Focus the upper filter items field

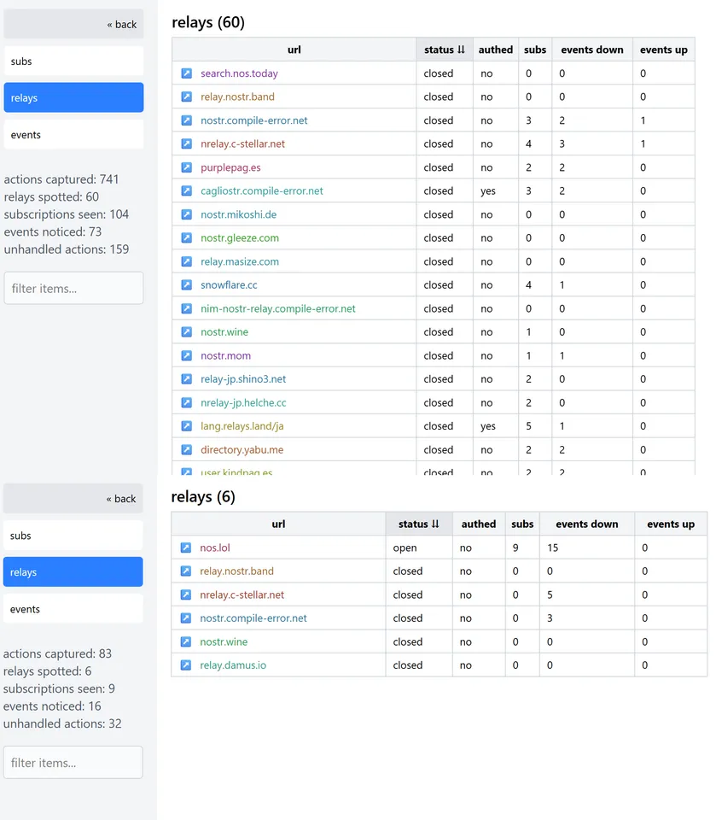(73, 289)
